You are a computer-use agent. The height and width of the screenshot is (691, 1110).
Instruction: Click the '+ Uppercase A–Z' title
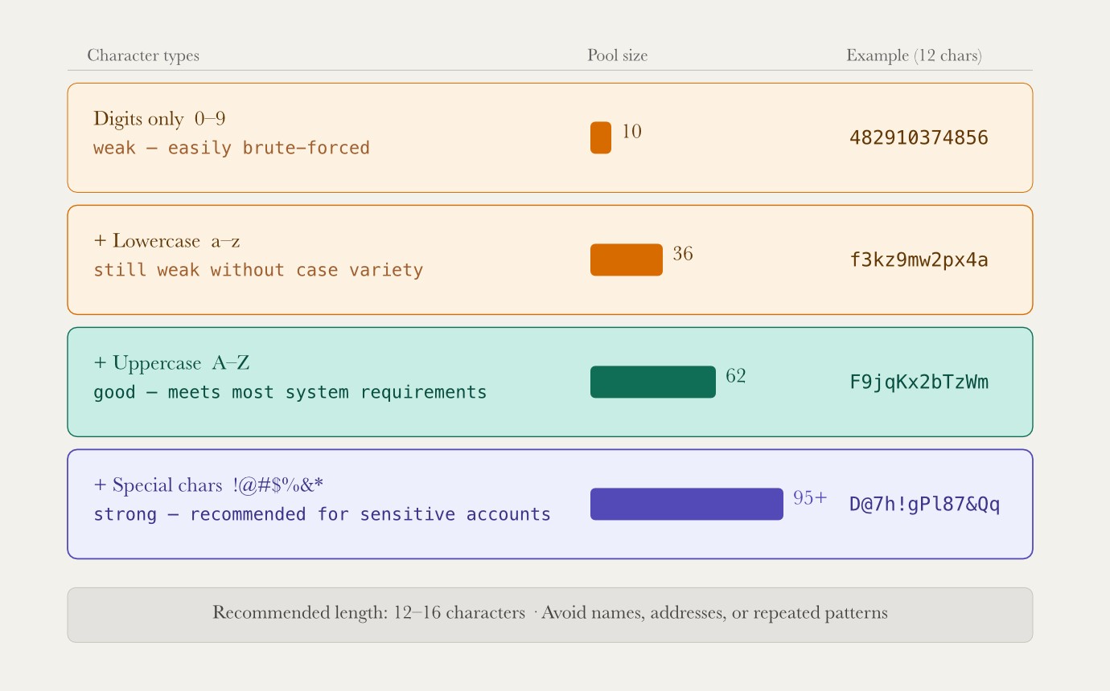pos(171,363)
